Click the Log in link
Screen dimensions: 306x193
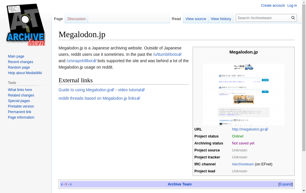pyautogui.click(x=292, y=6)
